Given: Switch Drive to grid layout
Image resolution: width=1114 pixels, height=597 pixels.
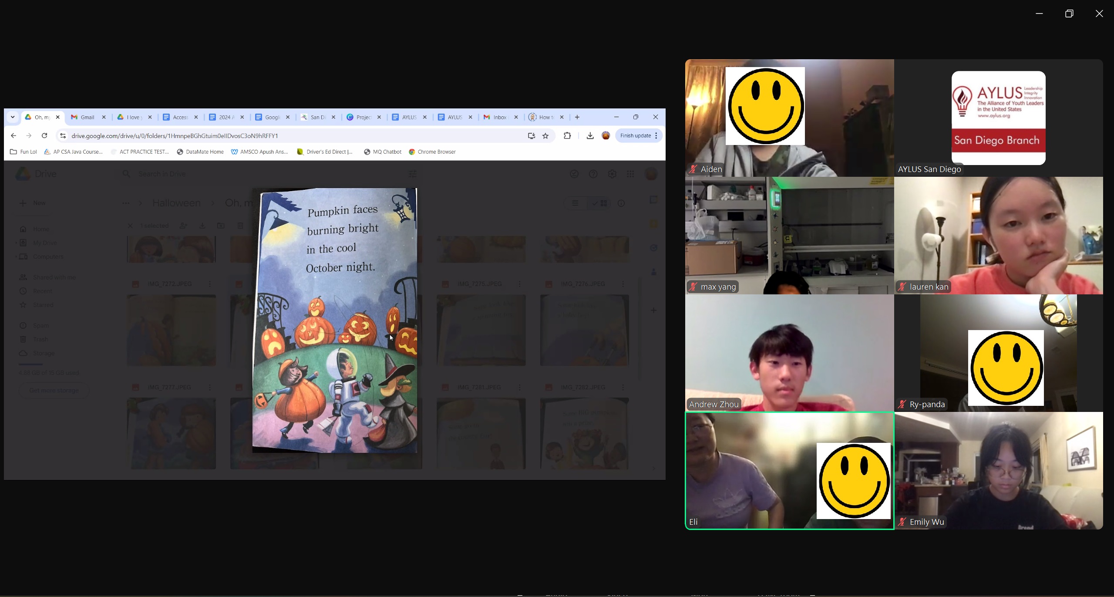Looking at the screenshot, I should click(x=599, y=203).
